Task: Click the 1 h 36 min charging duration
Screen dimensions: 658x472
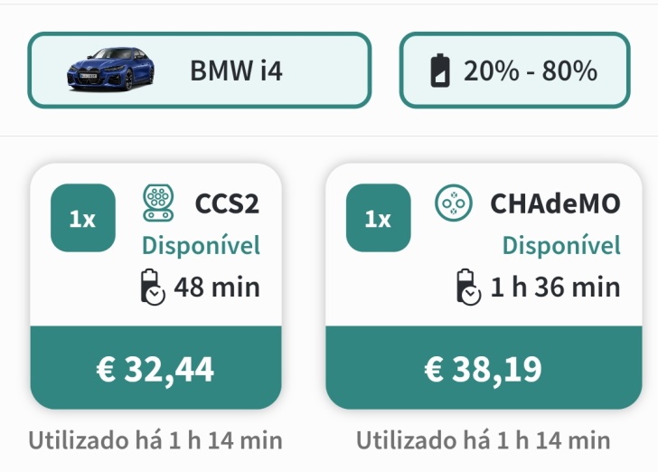Action: pos(555,288)
